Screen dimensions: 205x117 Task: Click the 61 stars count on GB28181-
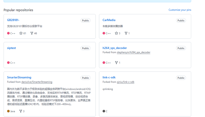click(x=25, y=33)
